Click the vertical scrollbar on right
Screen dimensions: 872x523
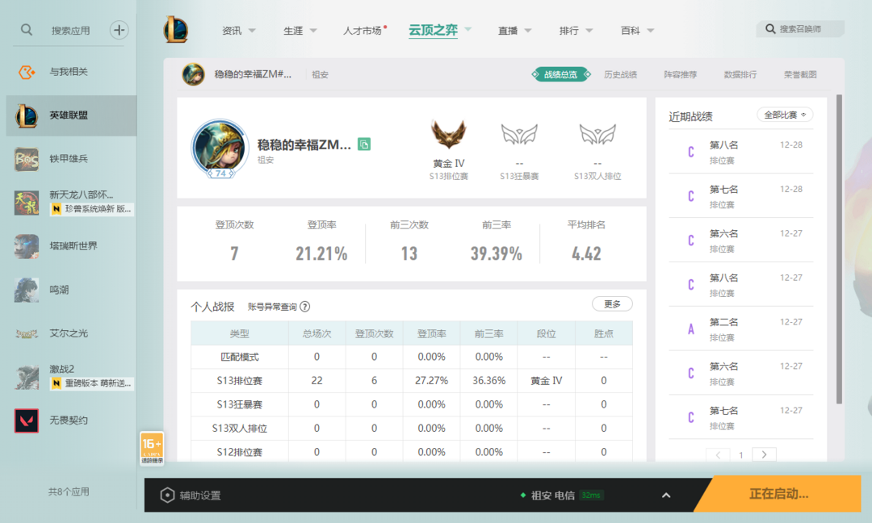click(x=839, y=249)
